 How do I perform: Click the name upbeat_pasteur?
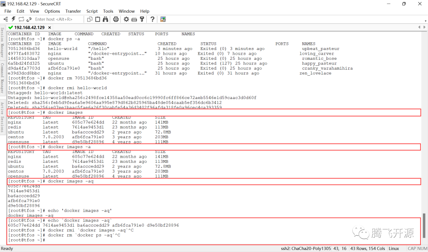[x=321, y=49]
